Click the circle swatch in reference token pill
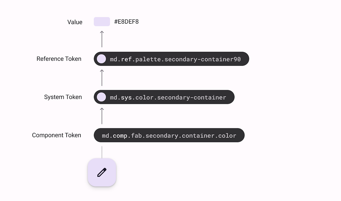Screen dimensions: 341x201 pos(102,59)
